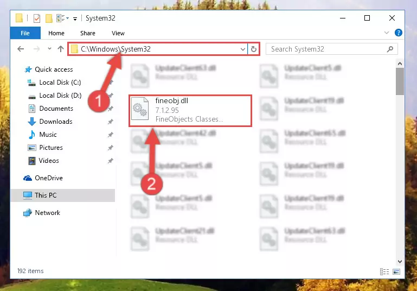Click the New folder icon in title bar

tap(49, 18)
